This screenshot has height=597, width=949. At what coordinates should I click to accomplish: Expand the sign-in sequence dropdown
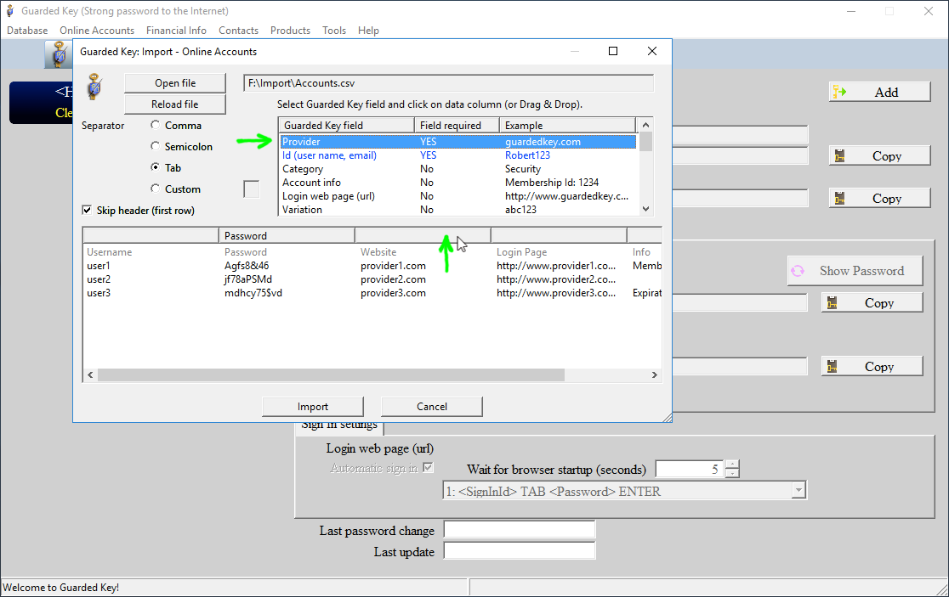pyautogui.click(x=798, y=491)
